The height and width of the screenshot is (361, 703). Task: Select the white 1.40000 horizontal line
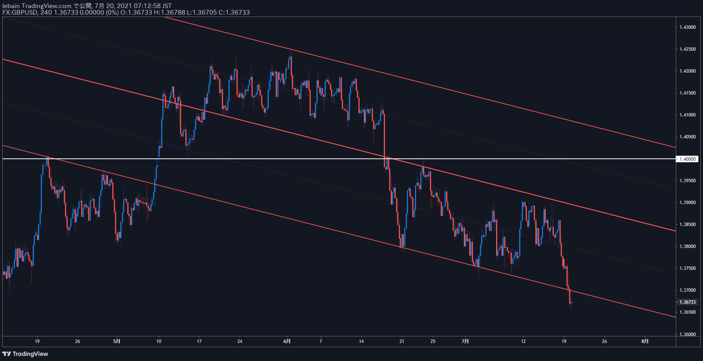point(338,159)
